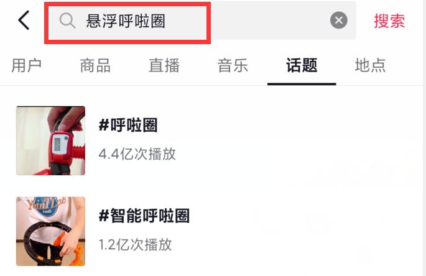The image size is (426, 276).
Task: Open the 地点 tab
Action: [x=370, y=65]
